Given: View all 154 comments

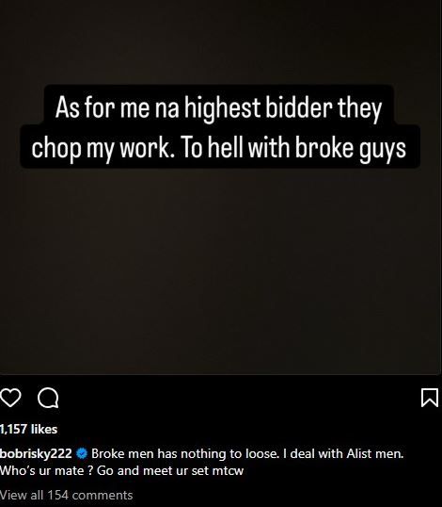Looking at the screenshot, I should (x=66, y=495).
